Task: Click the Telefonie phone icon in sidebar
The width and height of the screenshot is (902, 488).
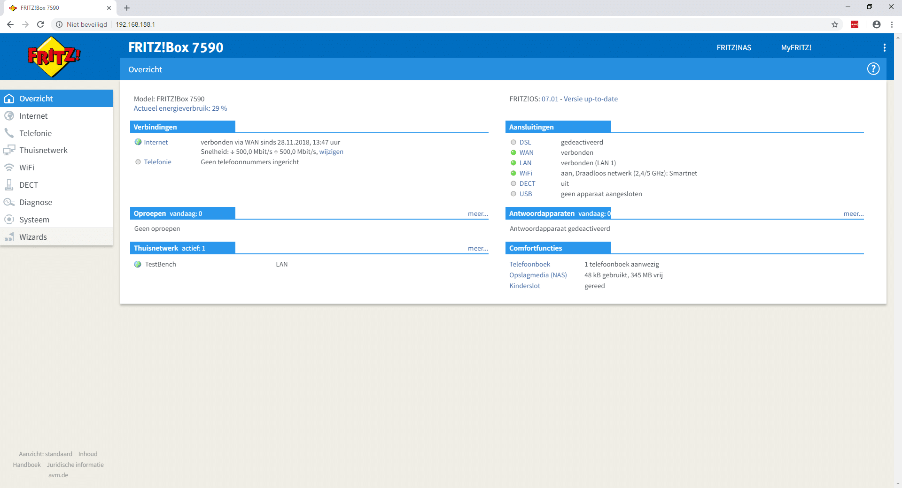Action: click(9, 133)
